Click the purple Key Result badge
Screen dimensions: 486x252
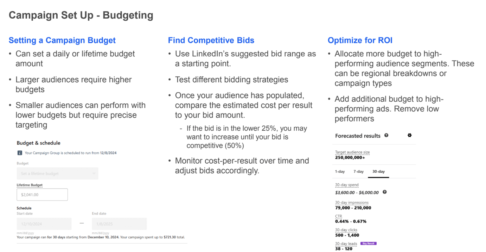coord(368,243)
